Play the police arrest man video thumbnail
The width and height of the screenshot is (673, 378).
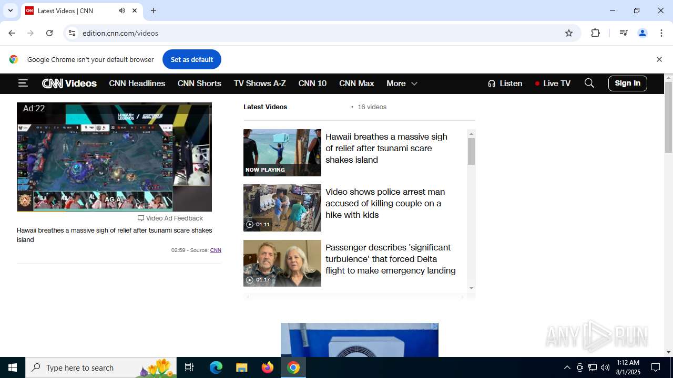coord(282,208)
